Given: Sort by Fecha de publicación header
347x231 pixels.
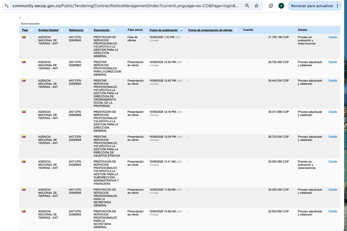Looking at the screenshot, I should (x=164, y=30).
